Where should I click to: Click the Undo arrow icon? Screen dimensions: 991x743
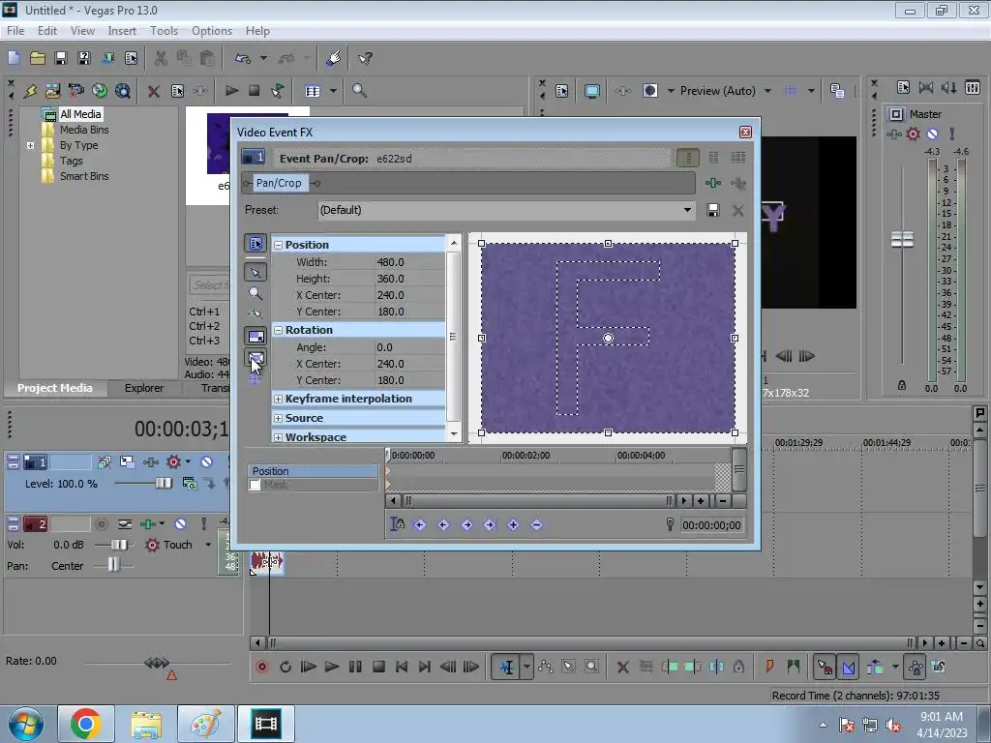[243, 59]
